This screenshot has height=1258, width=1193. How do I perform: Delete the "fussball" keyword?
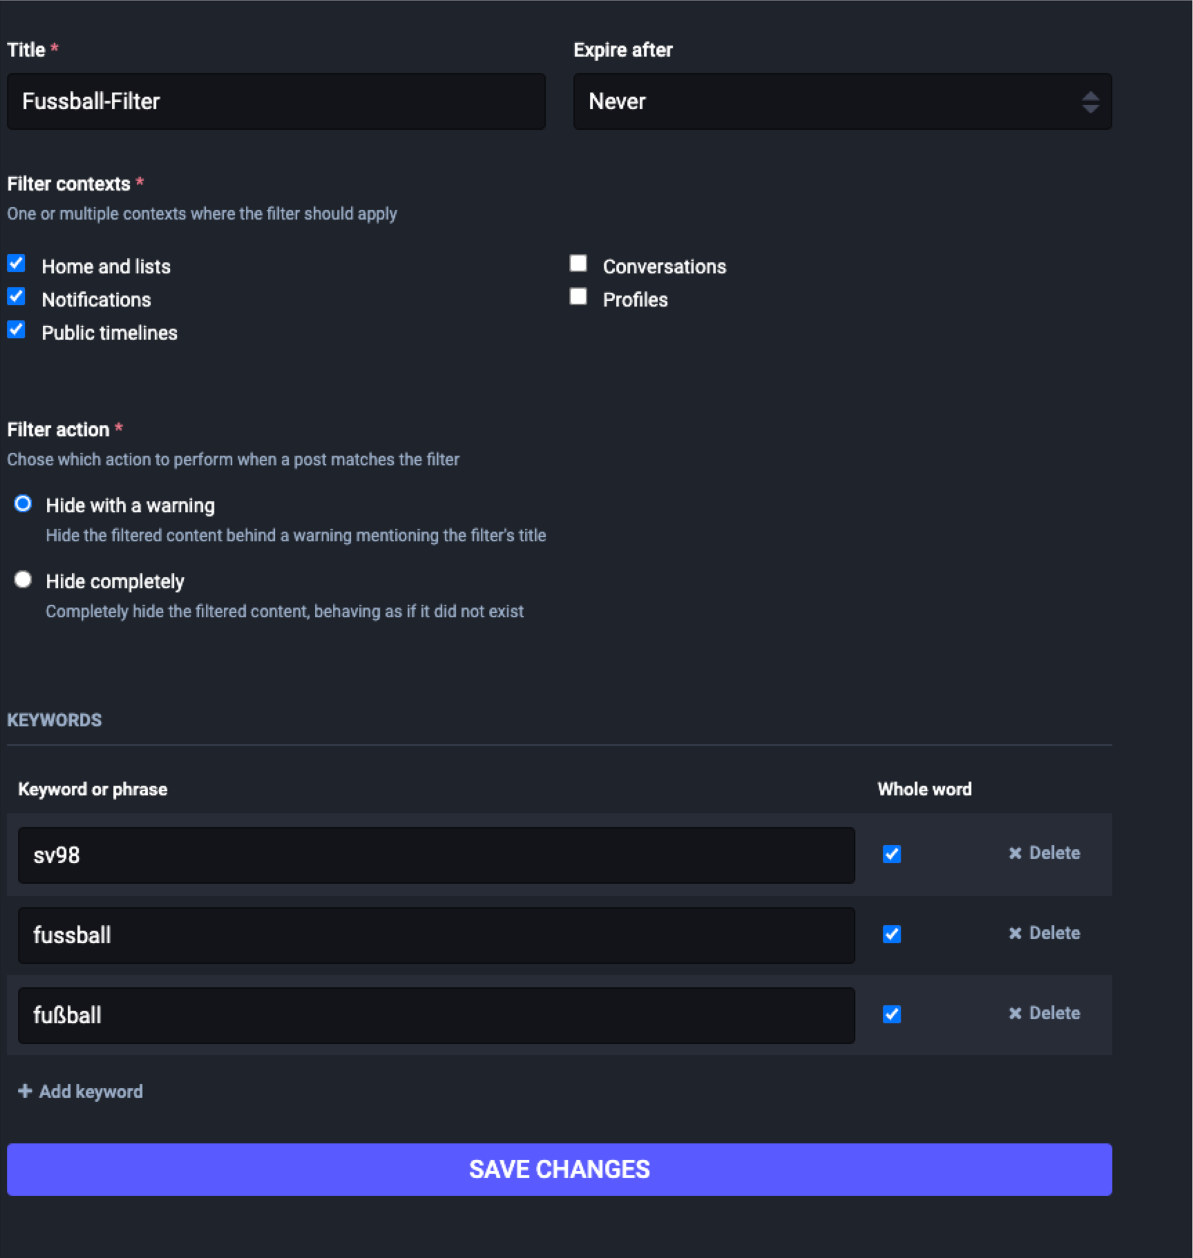[1043, 933]
